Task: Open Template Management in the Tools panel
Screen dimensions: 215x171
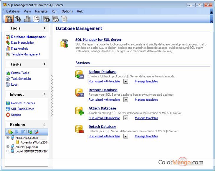Action: [x=26, y=54]
